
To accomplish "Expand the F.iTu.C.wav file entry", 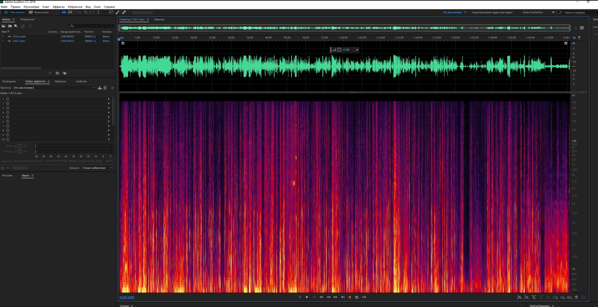I will click(3, 37).
